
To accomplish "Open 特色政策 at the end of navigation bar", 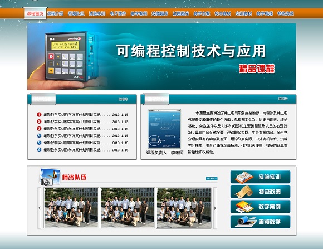I will [286, 13].
